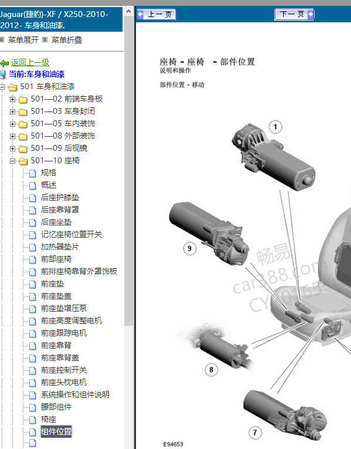The height and width of the screenshot is (449, 351).
Task: Click folder icon of 501—03 车身封闭
Action: 23,112
